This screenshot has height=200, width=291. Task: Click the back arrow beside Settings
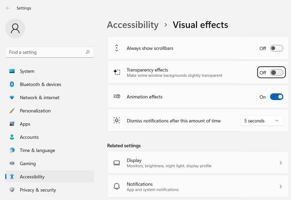[x=8, y=8]
